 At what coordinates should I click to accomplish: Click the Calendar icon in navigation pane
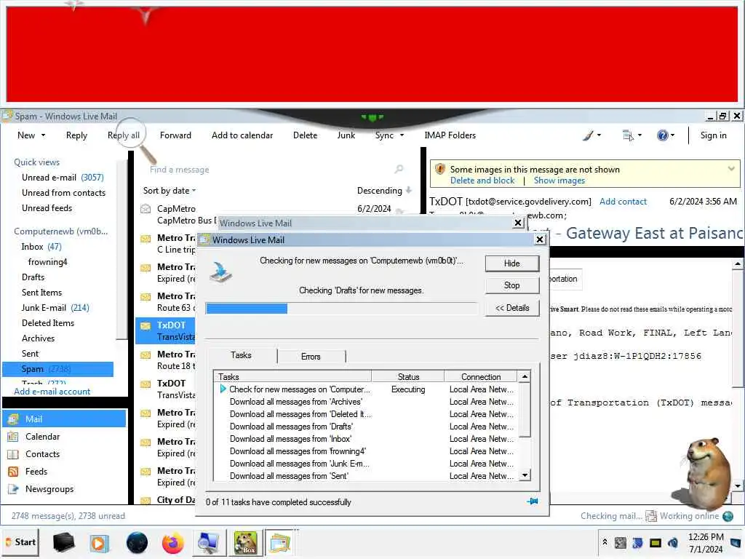tap(13, 437)
